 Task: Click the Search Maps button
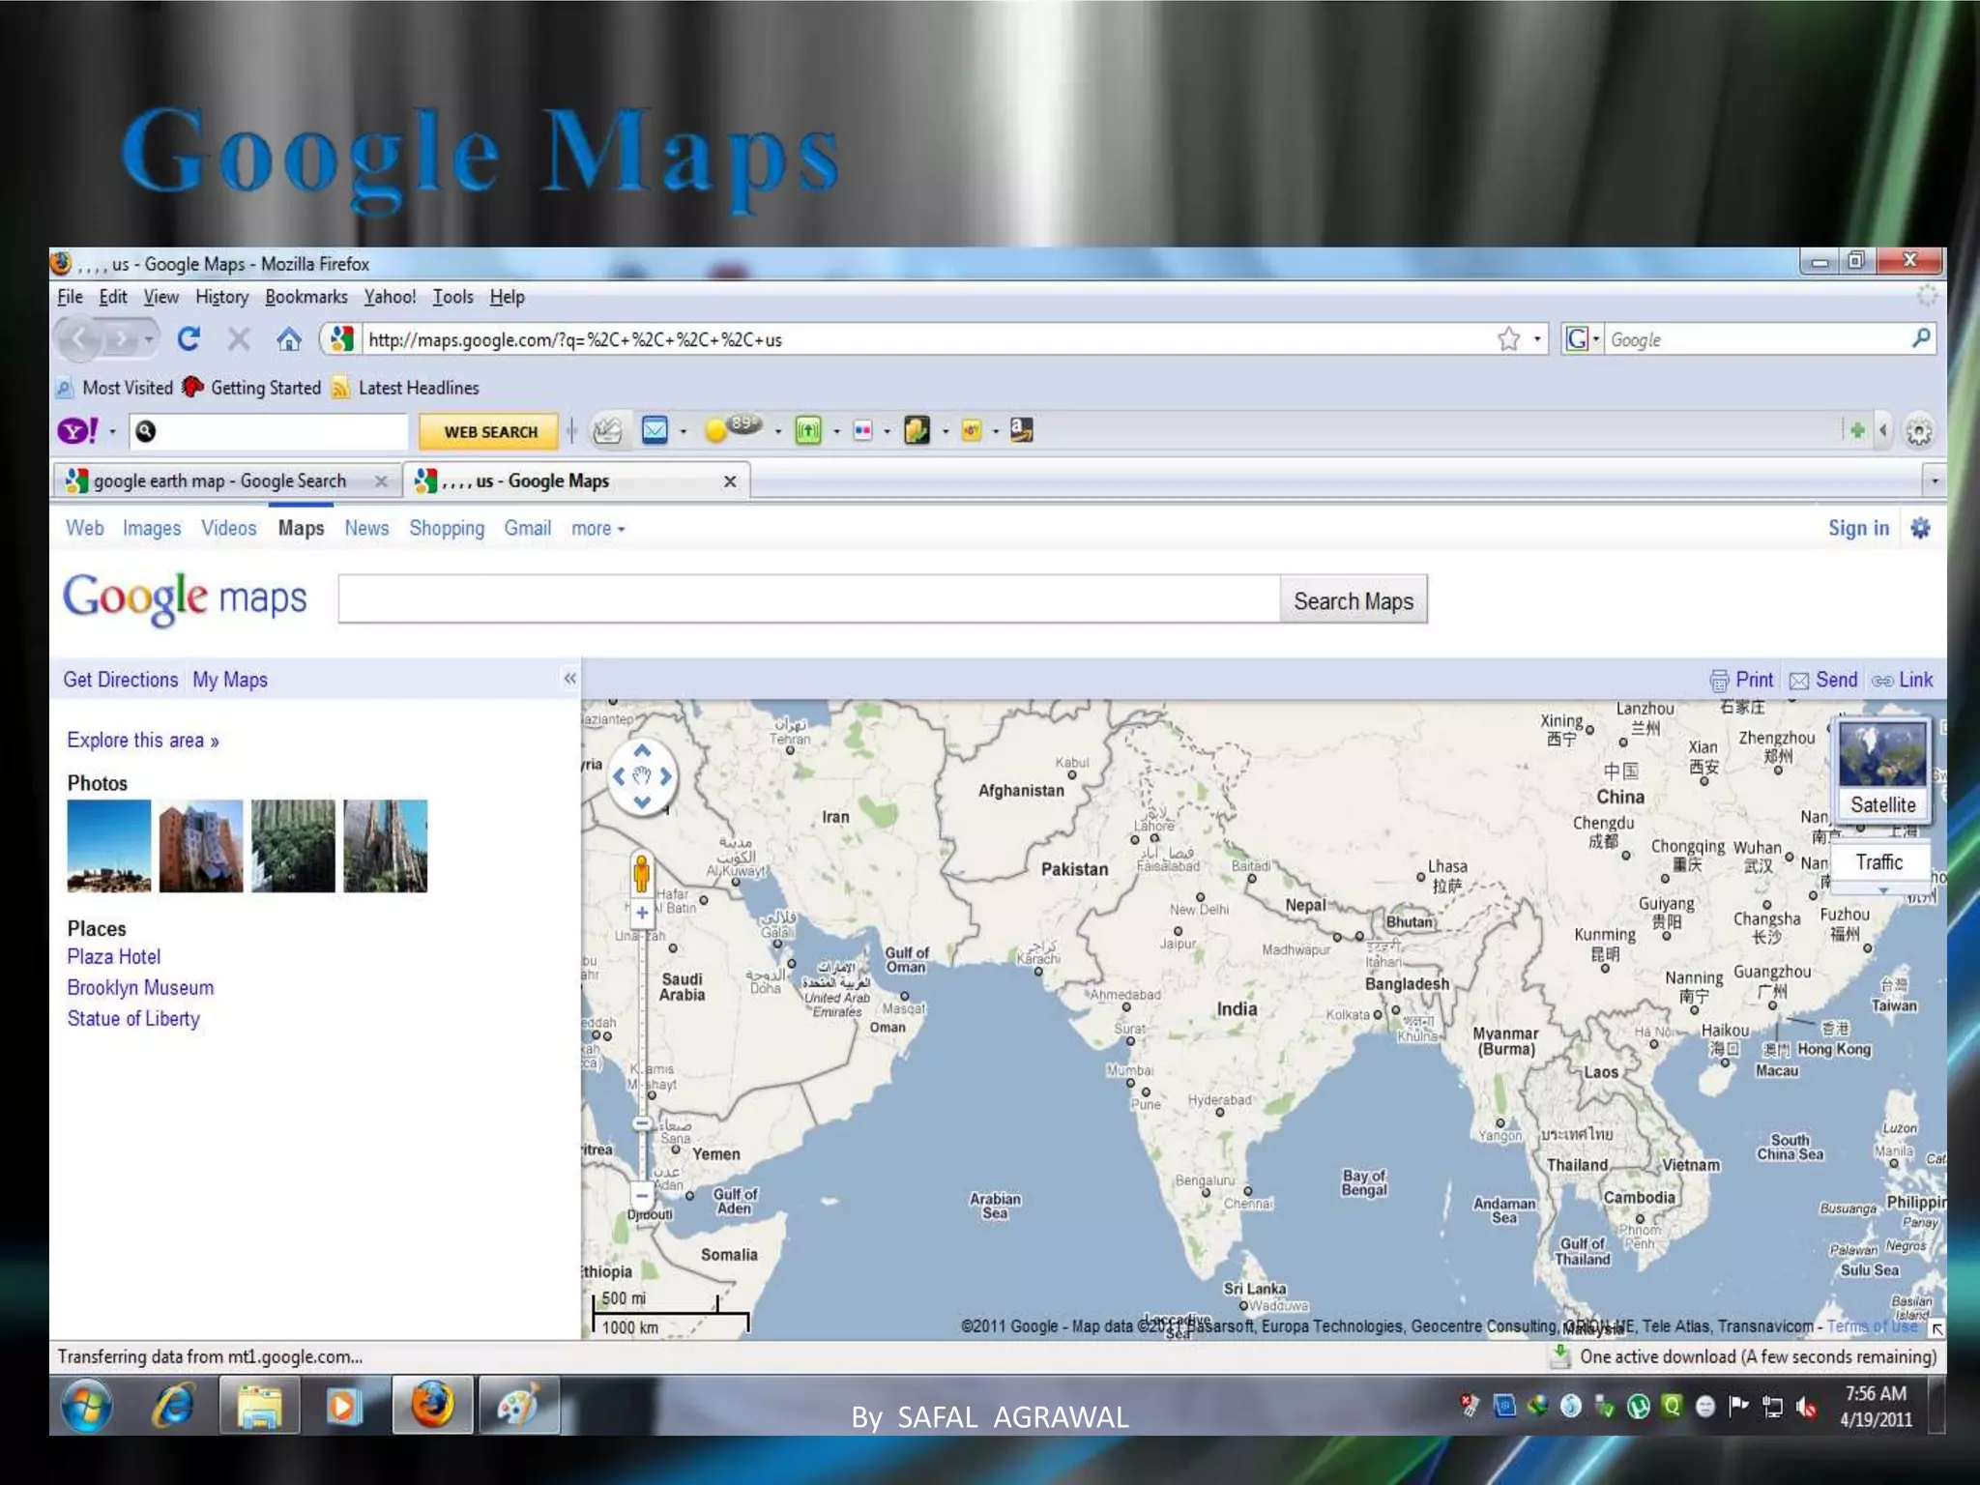1353,601
